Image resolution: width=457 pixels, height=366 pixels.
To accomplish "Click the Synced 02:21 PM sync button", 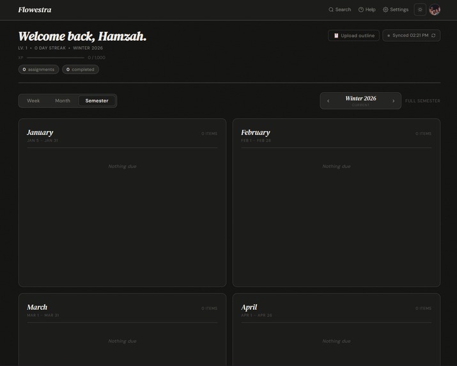I will click(411, 36).
